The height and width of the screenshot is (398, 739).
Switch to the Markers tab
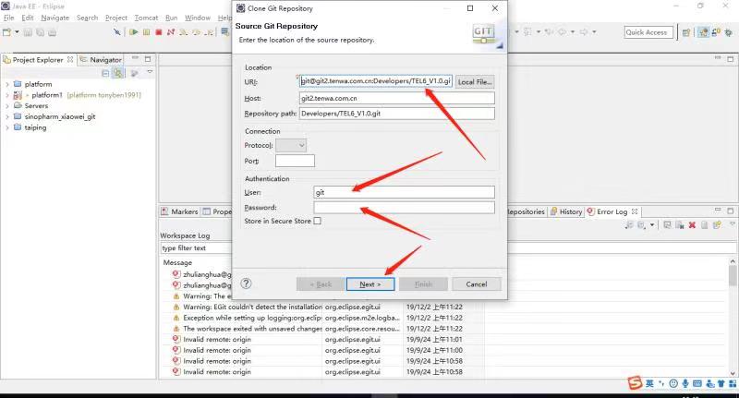(179, 212)
